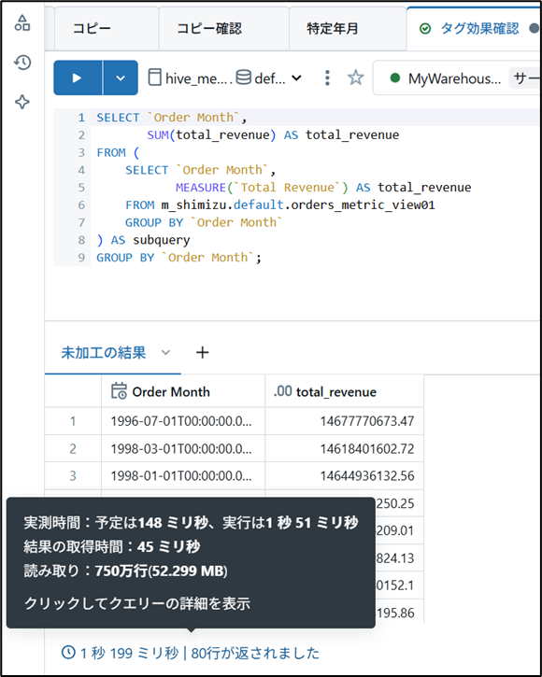
Task: Click editor line 1 SELECT `Order Month`
Action: point(172,118)
